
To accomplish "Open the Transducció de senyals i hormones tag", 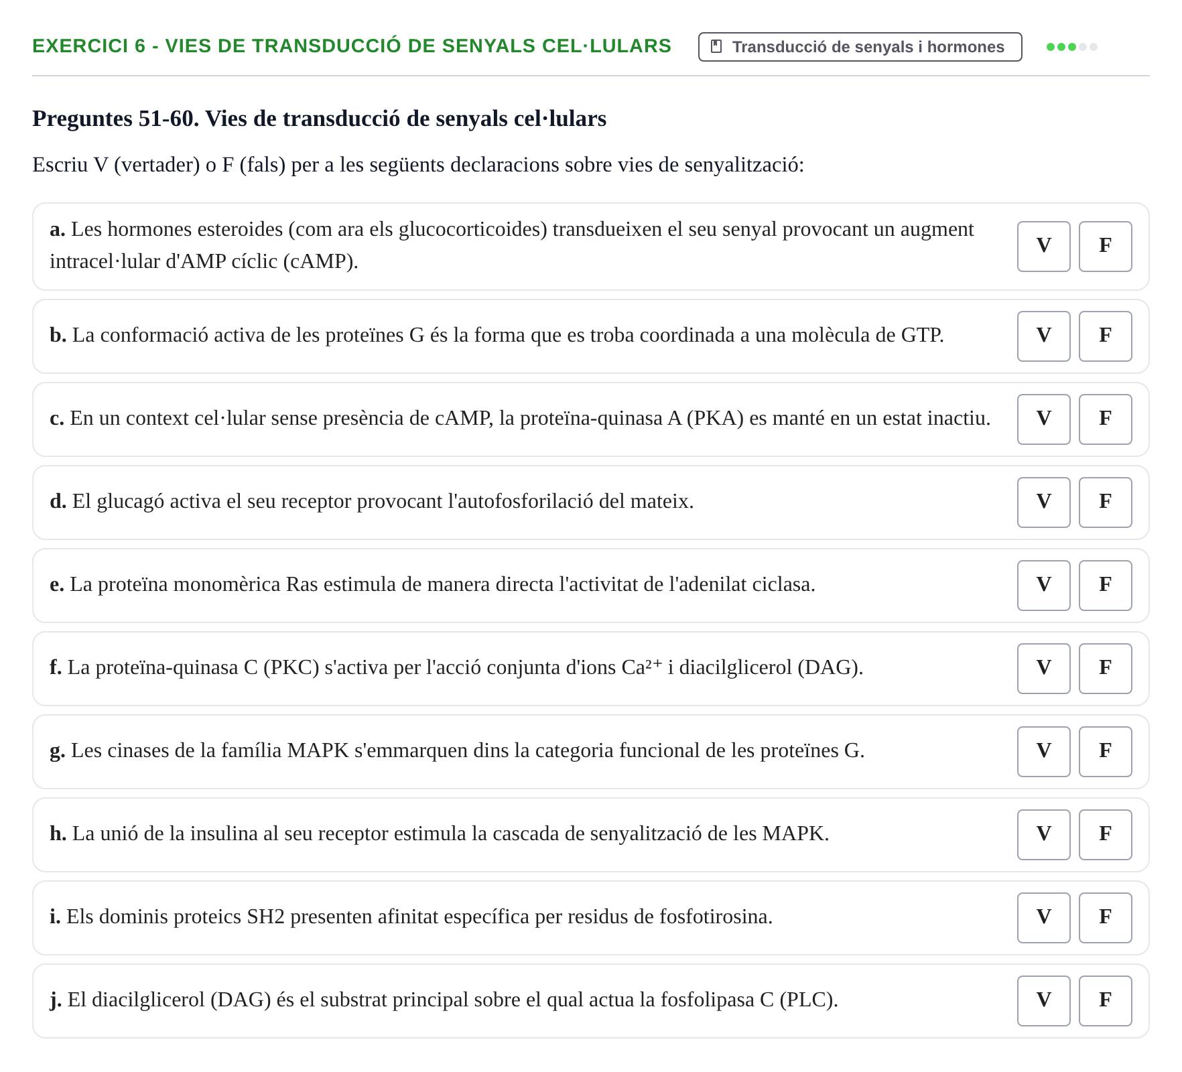I will (860, 47).
